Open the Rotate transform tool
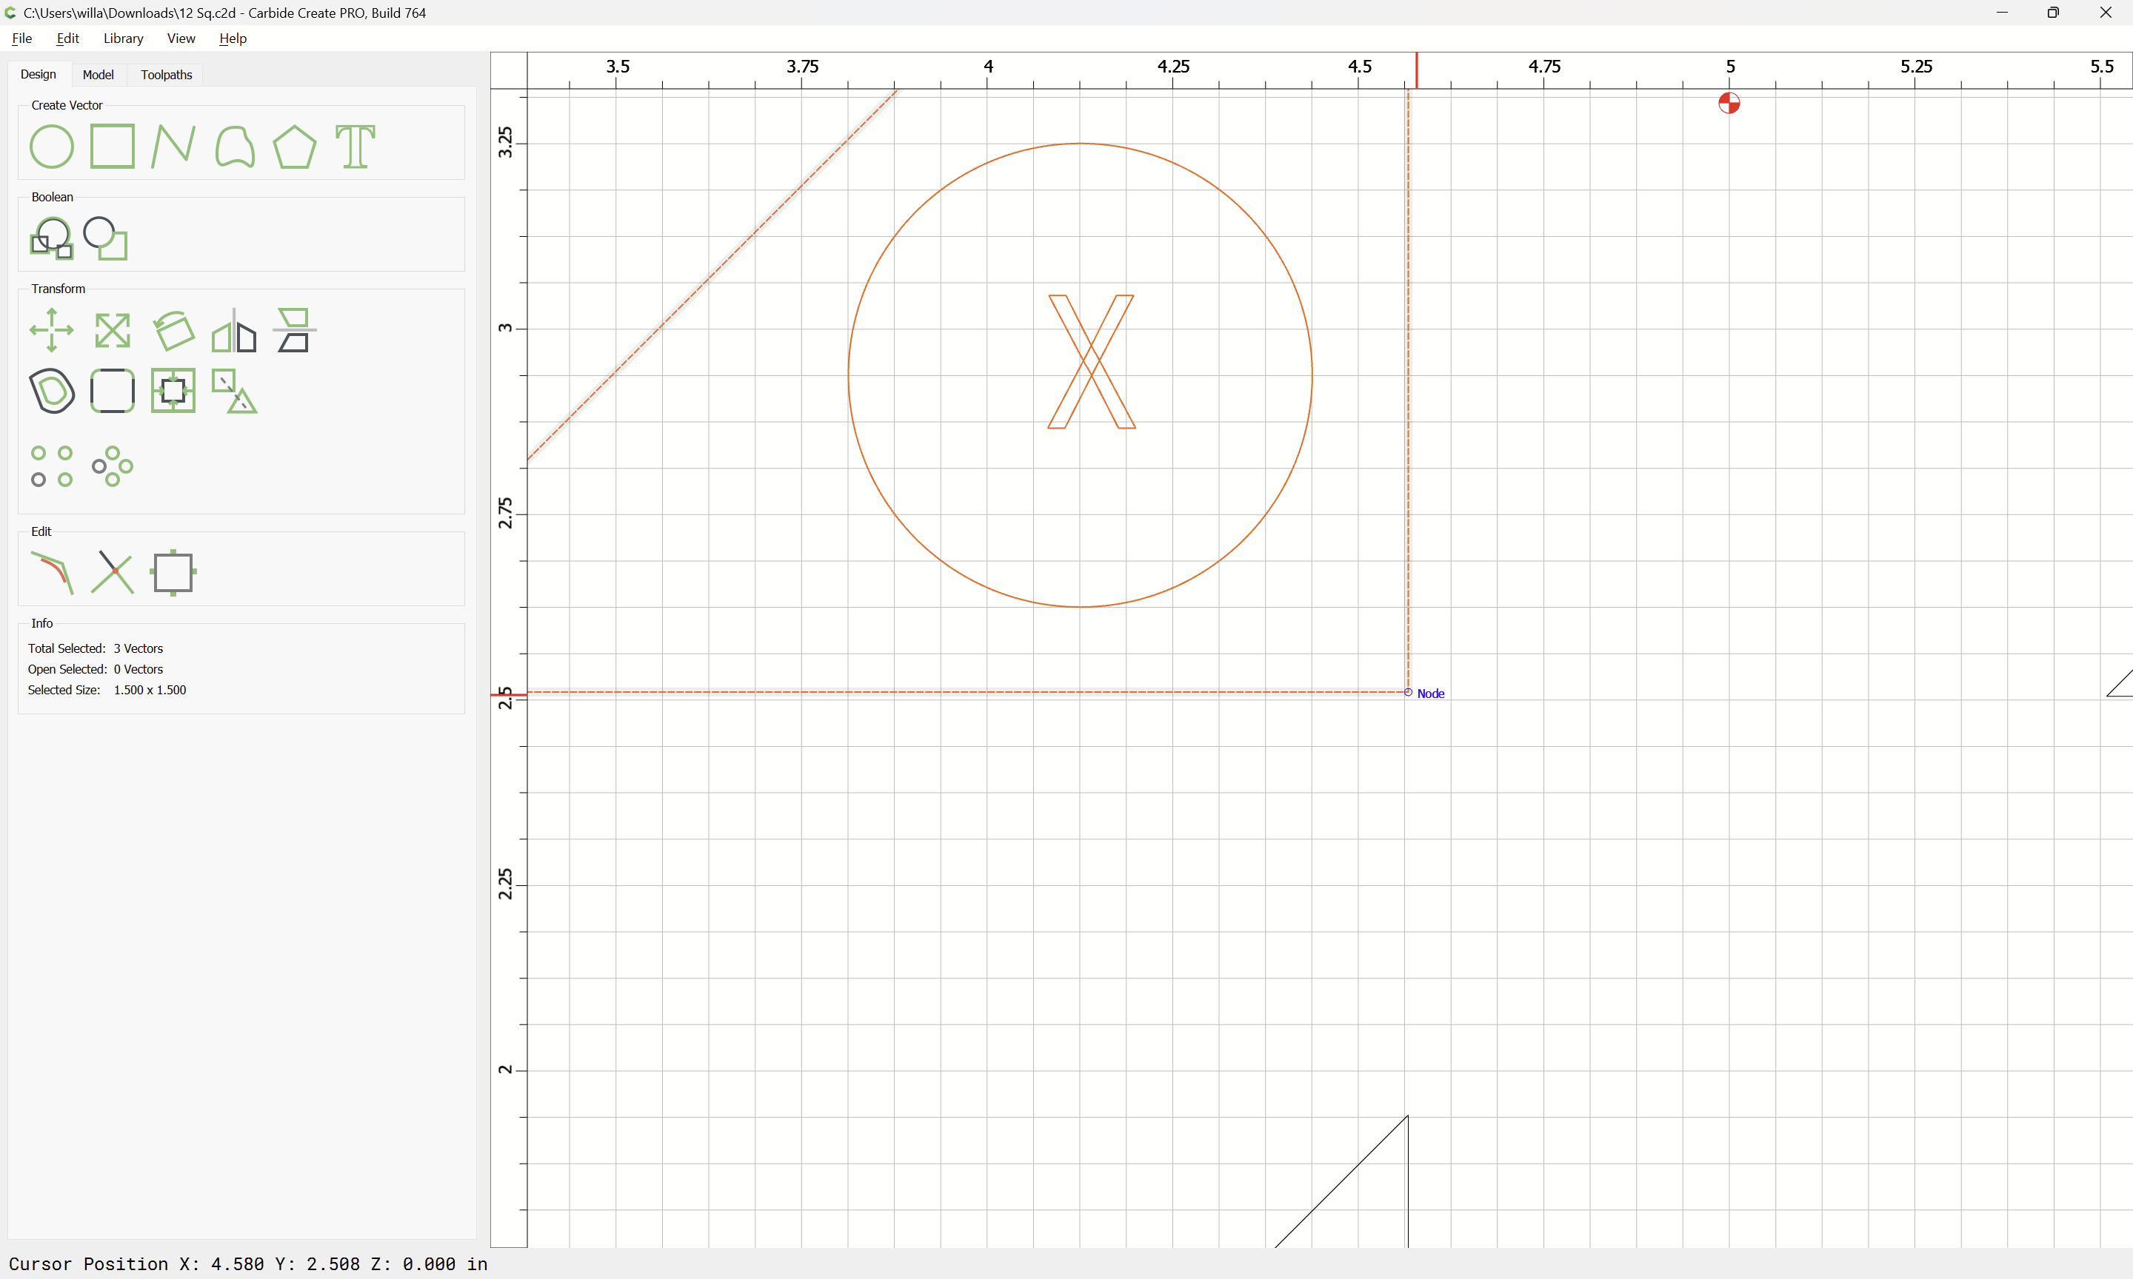The width and height of the screenshot is (2133, 1279). 173,330
